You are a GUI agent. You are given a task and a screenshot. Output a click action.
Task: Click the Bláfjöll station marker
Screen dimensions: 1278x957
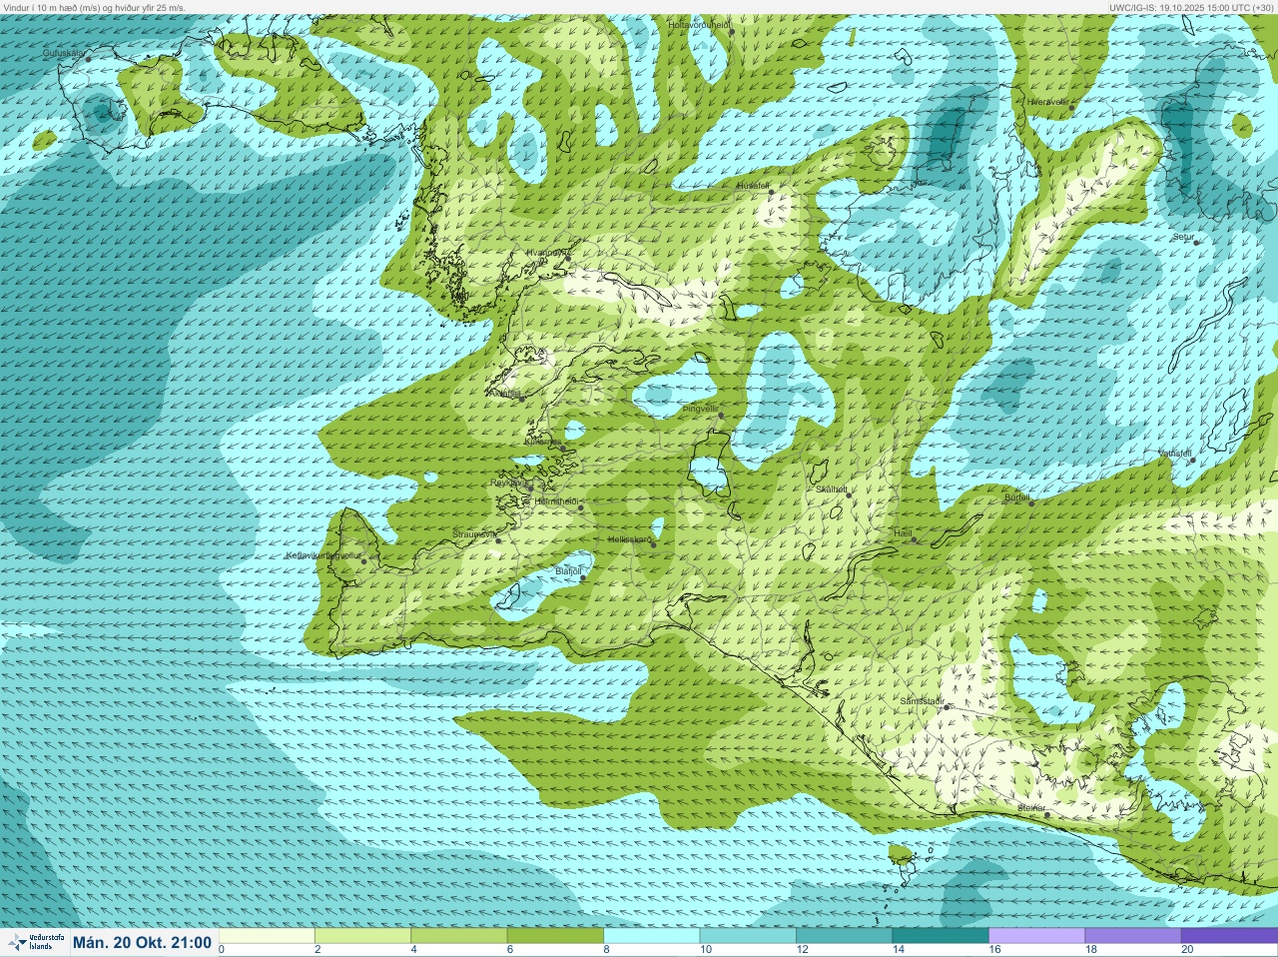point(583,577)
